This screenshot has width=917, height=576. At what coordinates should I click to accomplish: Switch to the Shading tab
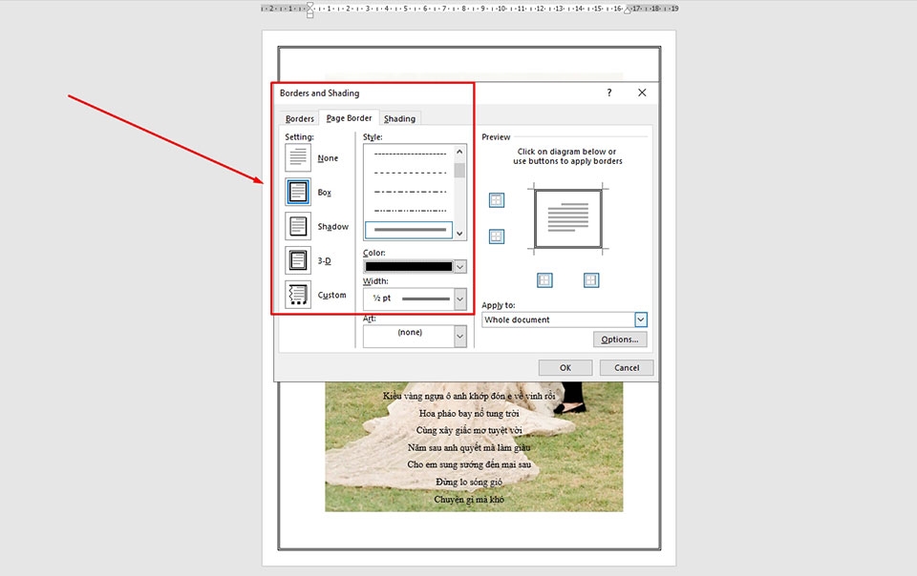(399, 117)
